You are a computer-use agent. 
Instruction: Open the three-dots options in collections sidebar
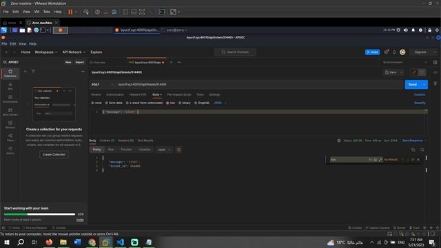(83, 72)
